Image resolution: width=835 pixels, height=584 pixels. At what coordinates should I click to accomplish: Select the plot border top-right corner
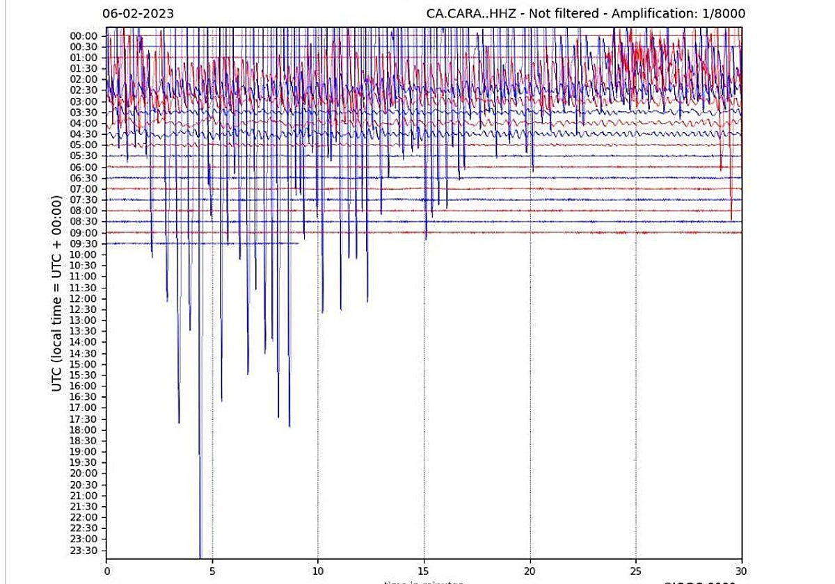[741, 26]
